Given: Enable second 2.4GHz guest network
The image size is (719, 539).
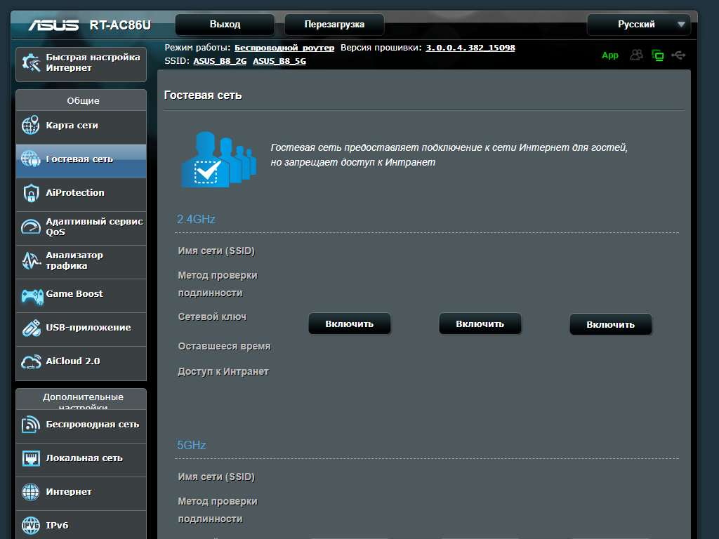Looking at the screenshot, I should pos(480,324).
